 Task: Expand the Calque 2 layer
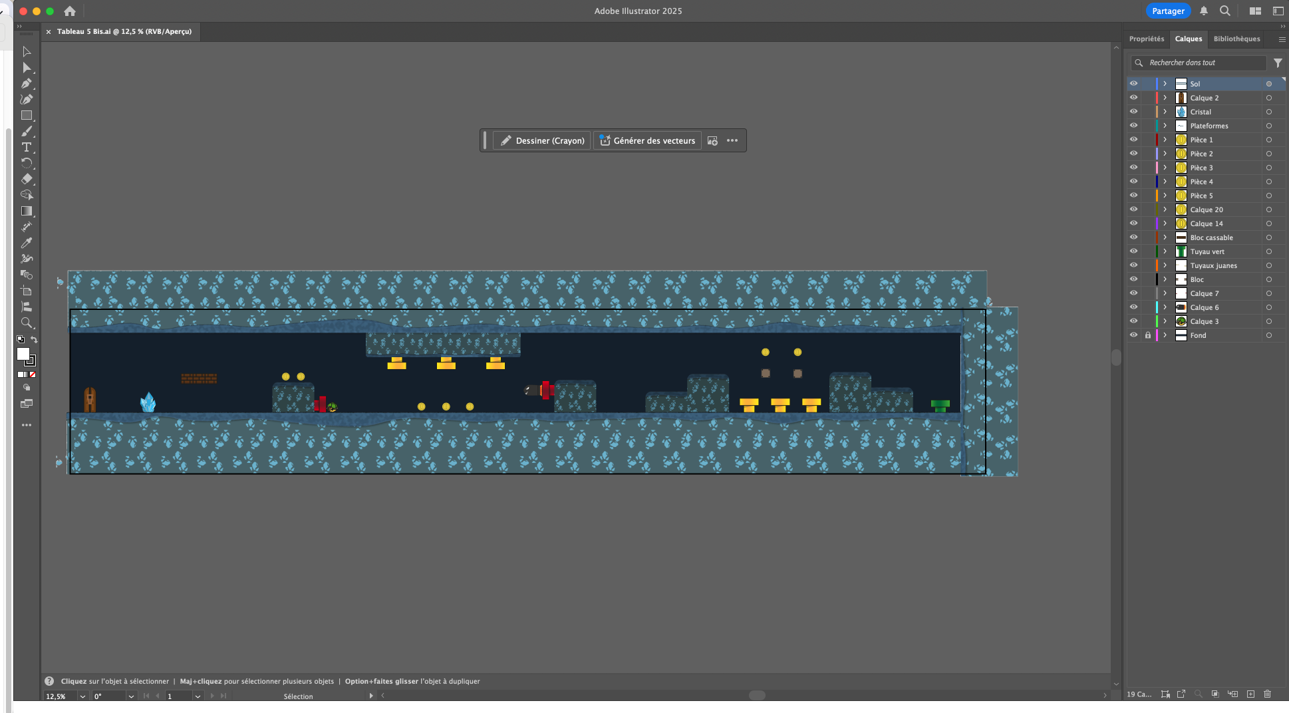pos(1165,98)
